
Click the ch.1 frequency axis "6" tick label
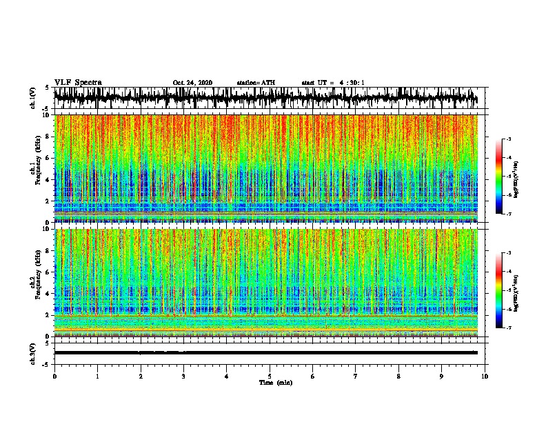click(48, 158)
